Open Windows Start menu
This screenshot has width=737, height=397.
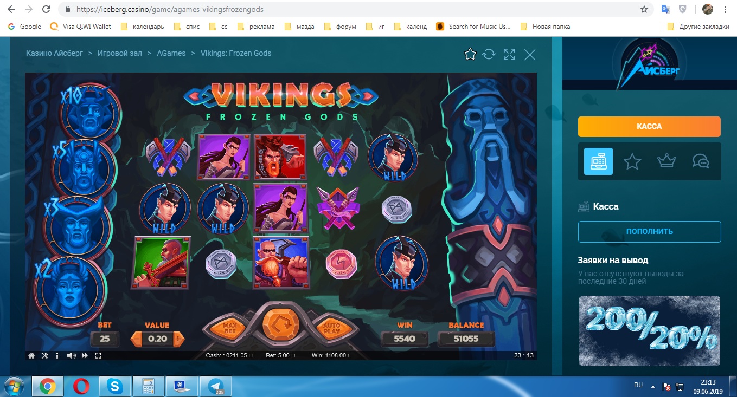pyautogui.click(x=15, y=386)
